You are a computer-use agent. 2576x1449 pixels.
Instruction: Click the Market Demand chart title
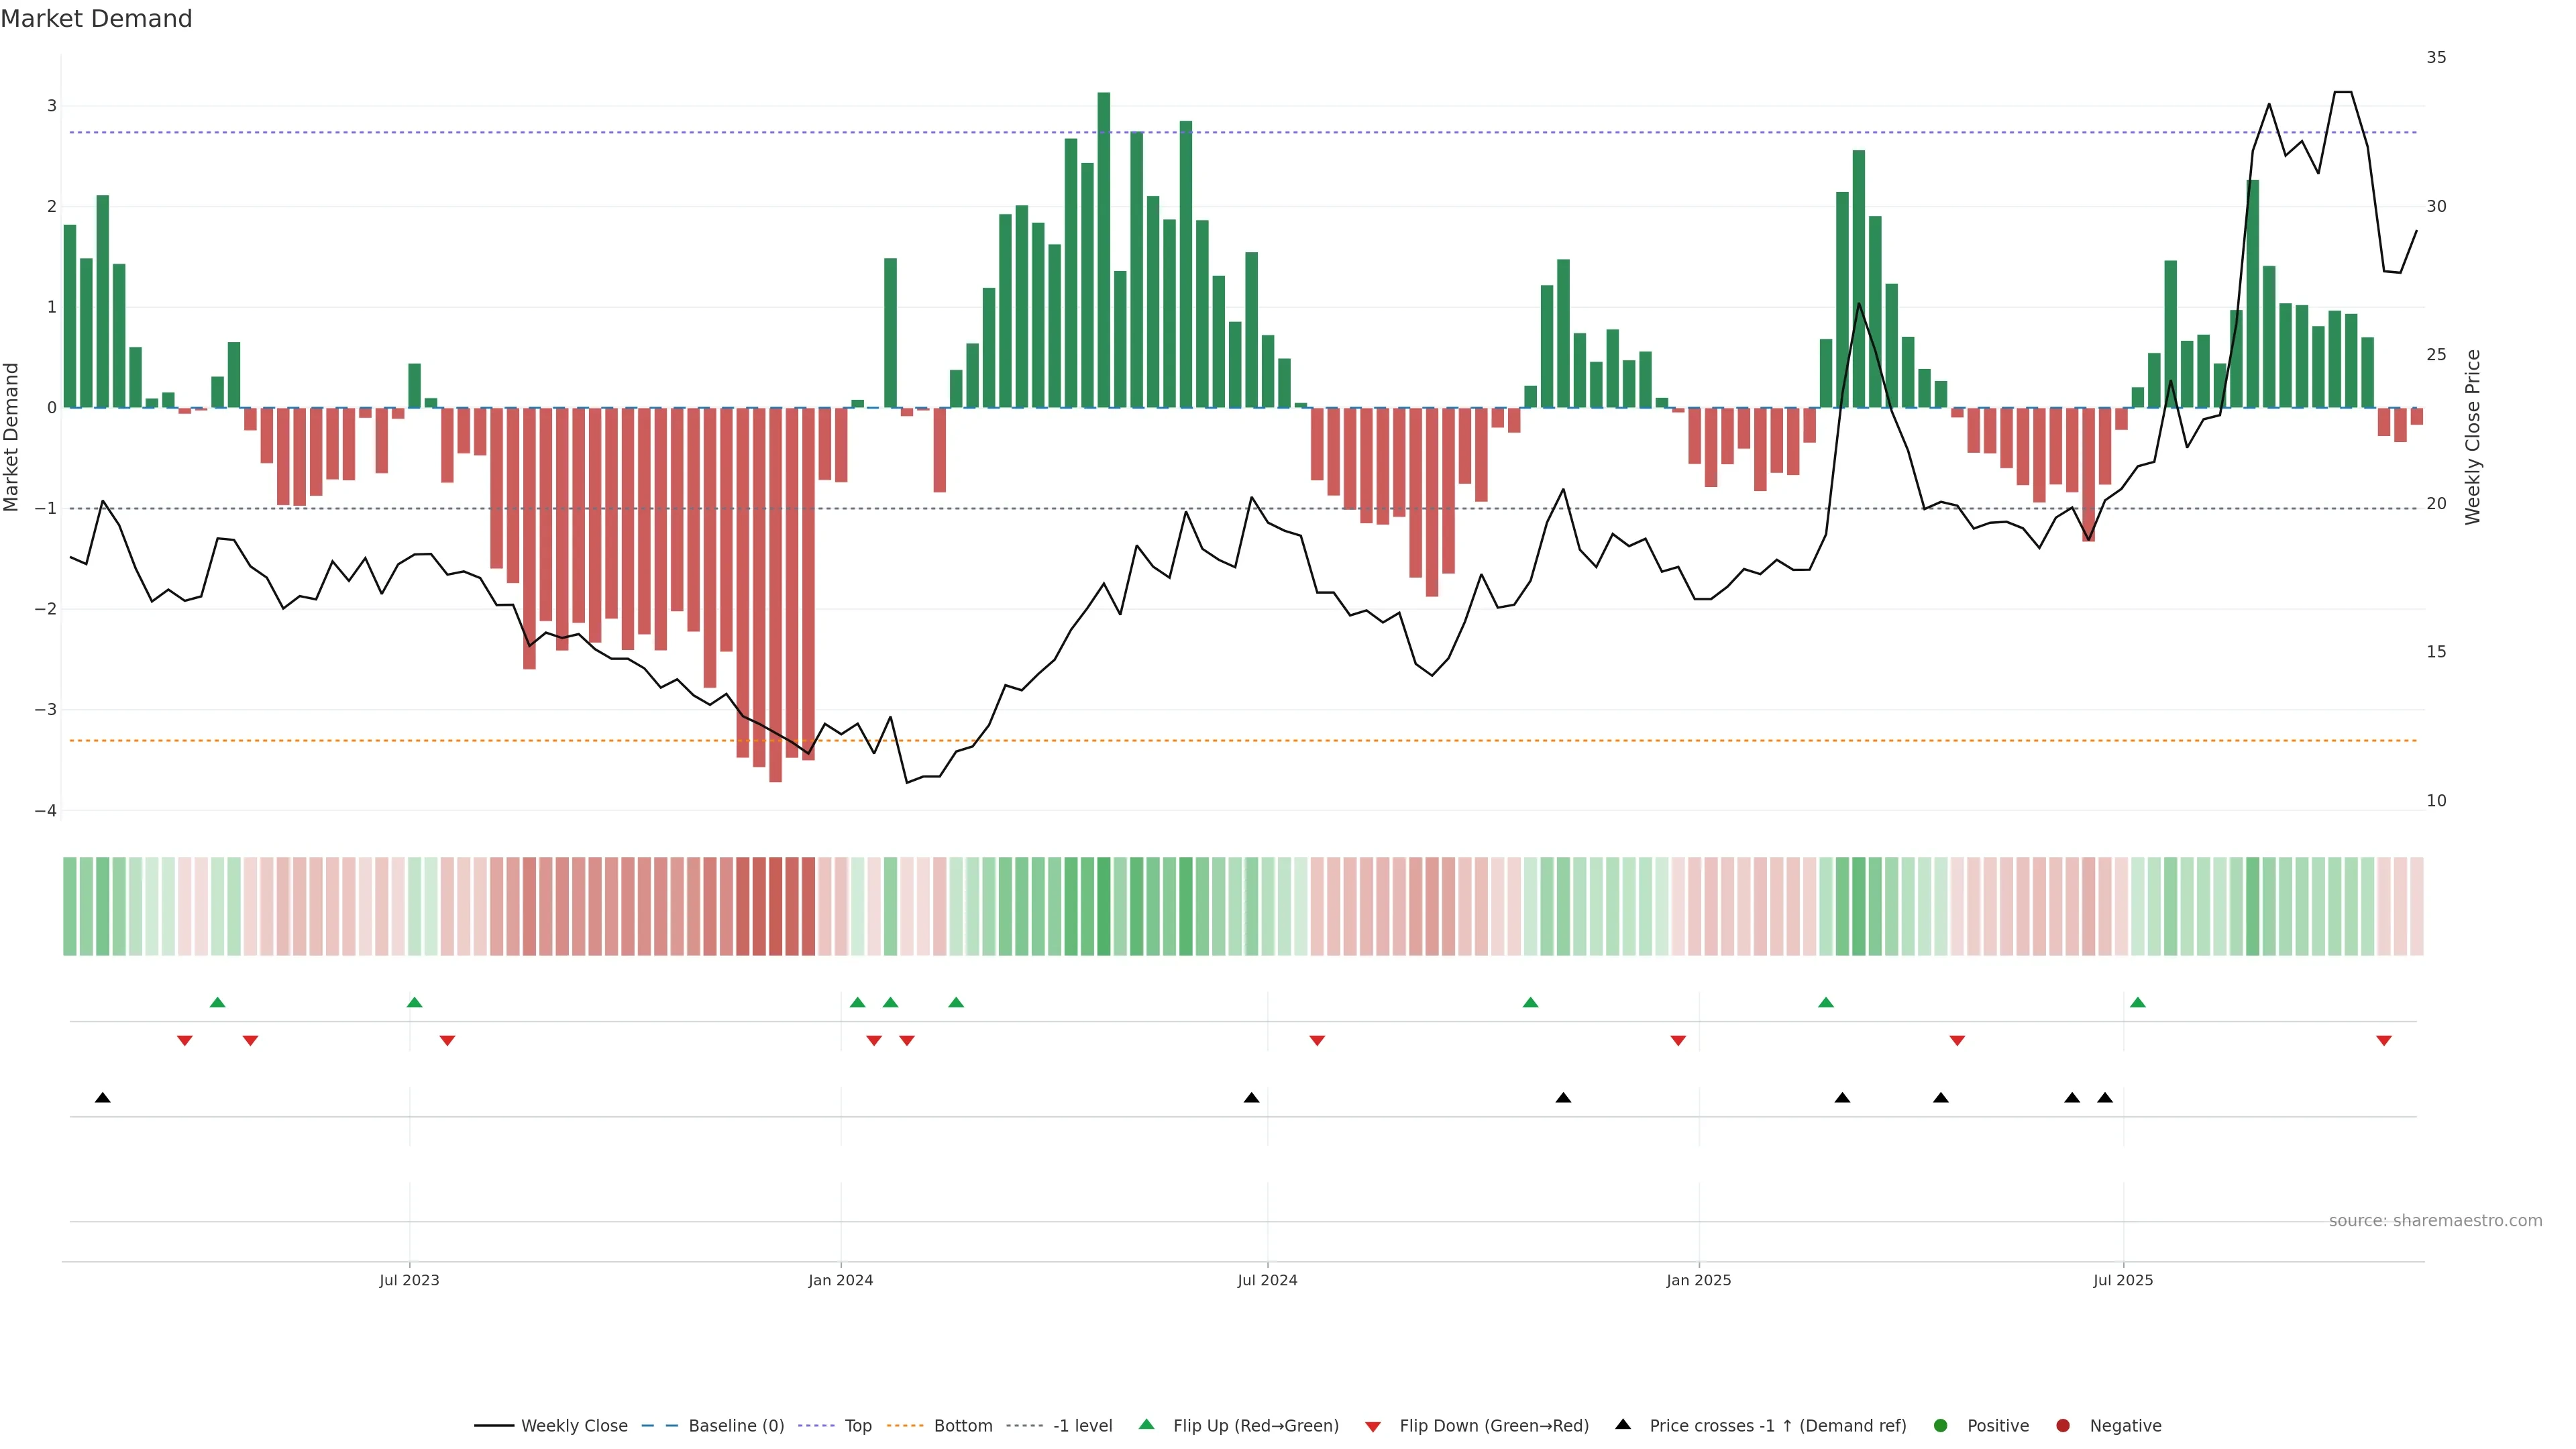[96, 19]
